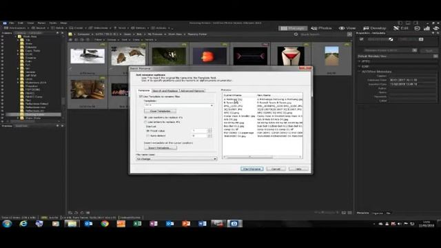Open the File name case dropdown
This screenshot has width=441, height=248.
(215, 159)
